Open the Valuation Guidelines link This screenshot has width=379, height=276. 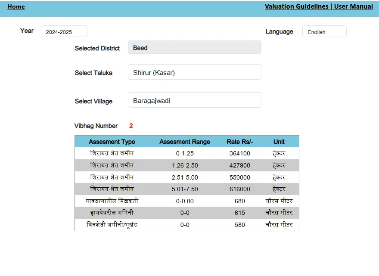pyautogui.click(x=296, y=6)
